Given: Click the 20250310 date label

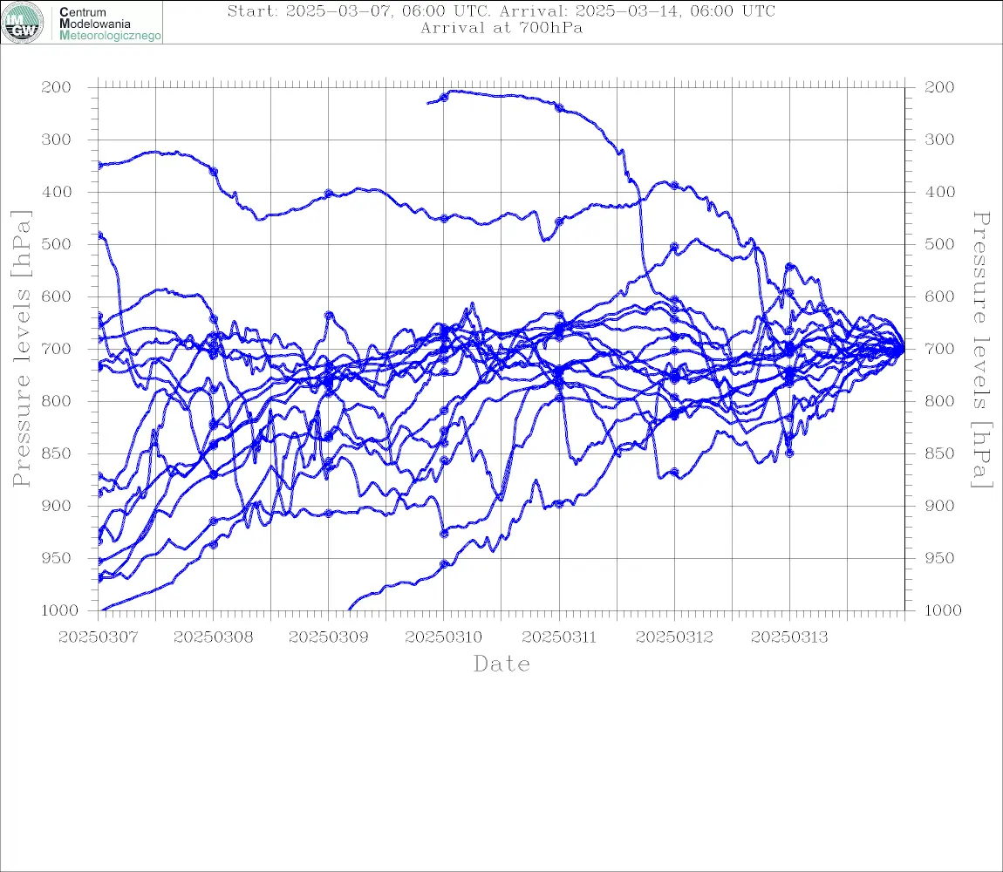Looking at the screenshot, I should (444, 637).
